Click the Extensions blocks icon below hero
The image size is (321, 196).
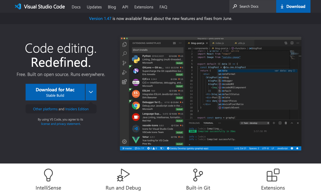point(273,175)
